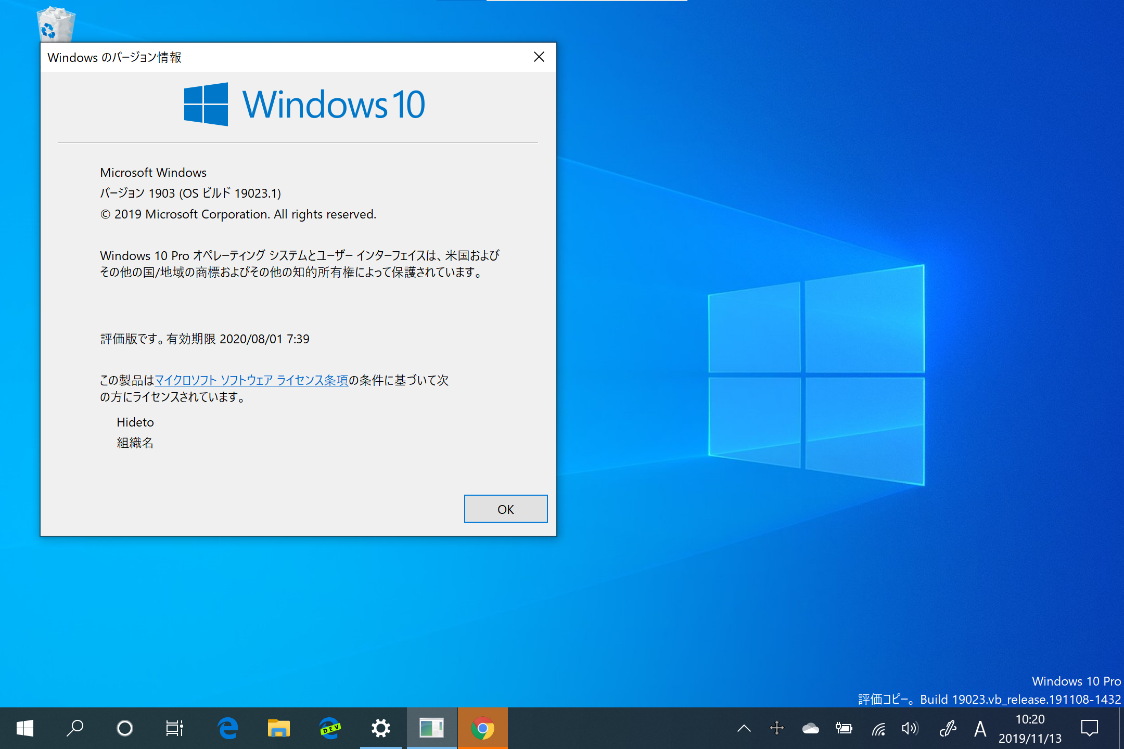This screenshot has width=1124, height=749.
Task: Check battery status in the system tray
Action: coord(845,728)
